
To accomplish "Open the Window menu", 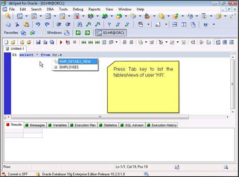I will click(x=125, y=9).
